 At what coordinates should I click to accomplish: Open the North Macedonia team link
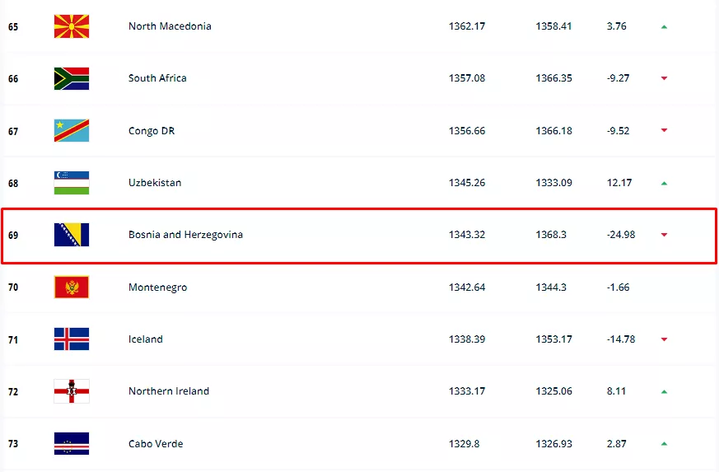[x=170, y=26]
